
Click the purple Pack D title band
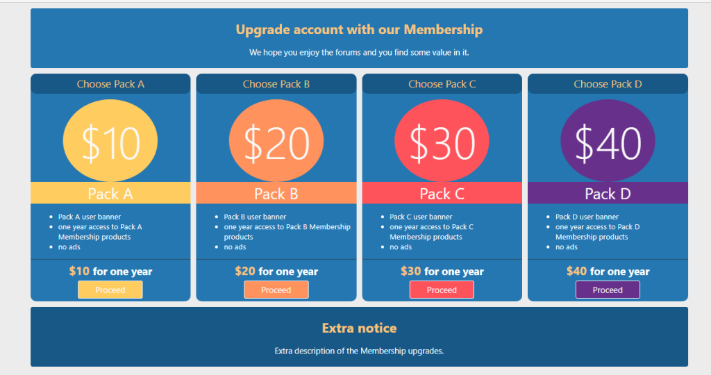pos(608,193)
